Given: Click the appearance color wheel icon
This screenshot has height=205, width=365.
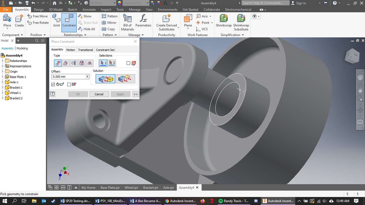Looking at the screenshot, I should click(119, 3).
